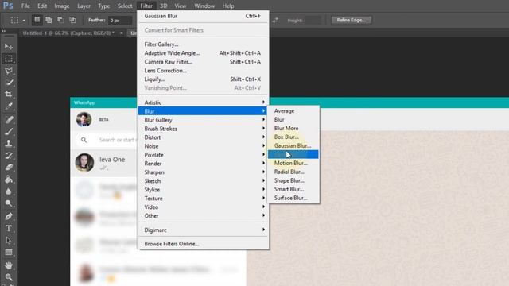Expand the Stylize submenu
Image resolution: width=509 pixels, height=286 pixels.
(204, 190)
